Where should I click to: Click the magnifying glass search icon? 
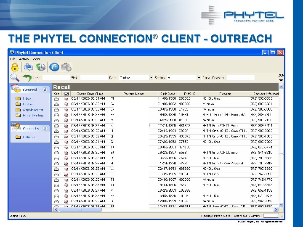coord(15,78)
